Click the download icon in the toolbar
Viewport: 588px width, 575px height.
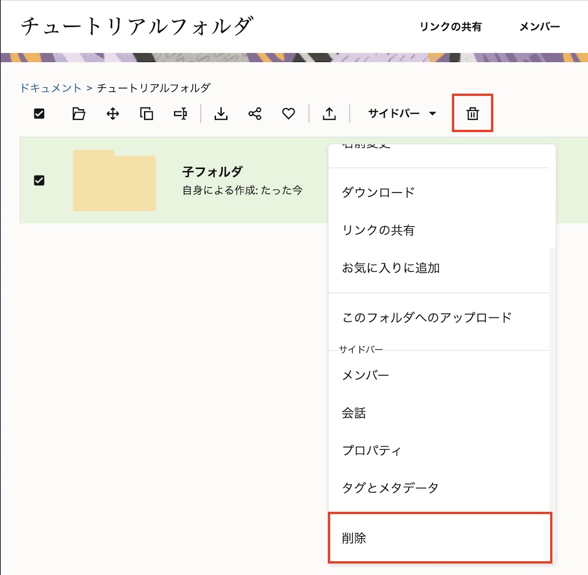coord(220,113)
